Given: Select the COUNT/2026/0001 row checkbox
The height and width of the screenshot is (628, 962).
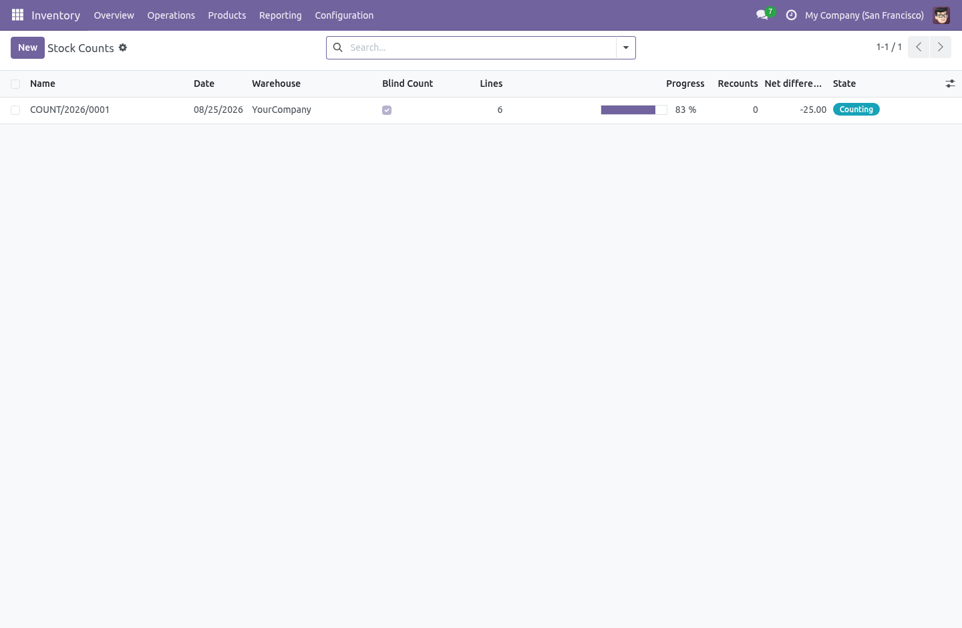Looking at the screenshot, I should [15, 110].
